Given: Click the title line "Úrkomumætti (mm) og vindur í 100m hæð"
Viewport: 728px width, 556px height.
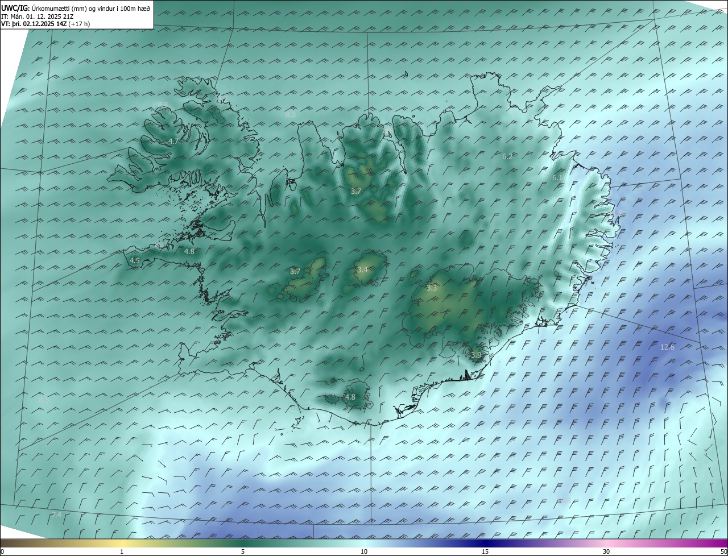Looking at the screenshot, I should tap(90, 8).
